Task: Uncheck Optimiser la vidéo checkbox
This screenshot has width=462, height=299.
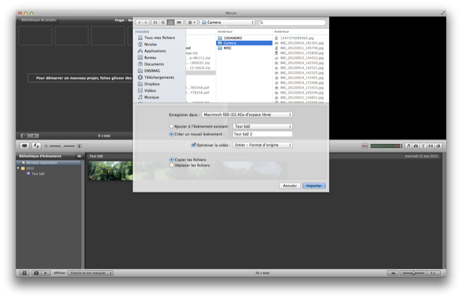Action: coord(193,145)
